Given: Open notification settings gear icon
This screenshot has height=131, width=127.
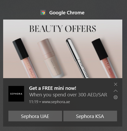Looking at the screenshot, I should click(x=115, y=97).
